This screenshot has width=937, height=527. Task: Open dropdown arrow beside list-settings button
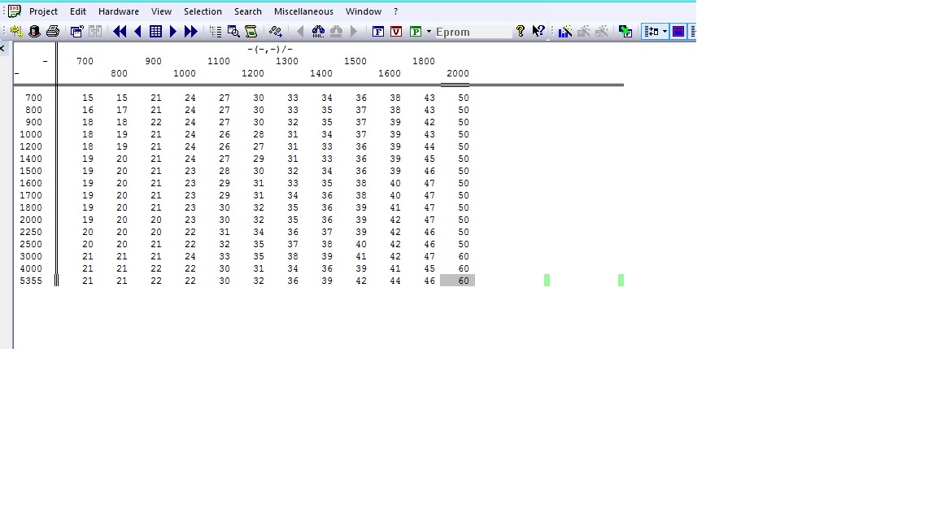[x=665, y=32]
